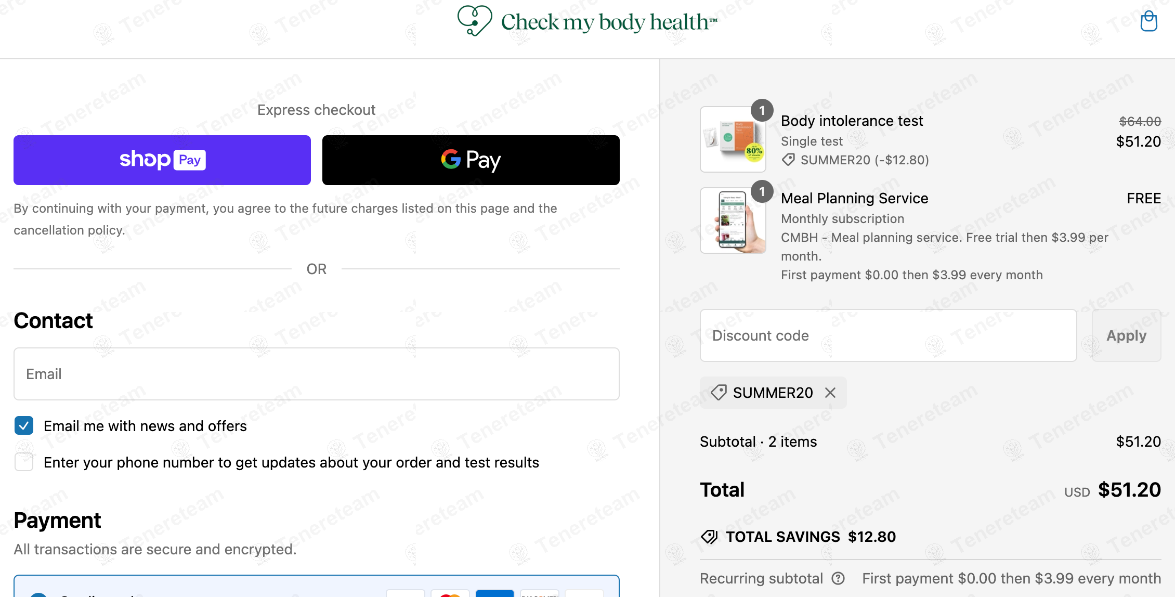Click the recurring subtotal help icon
The width and height of the screenshot is (1175, 597).
click(838, 578)
